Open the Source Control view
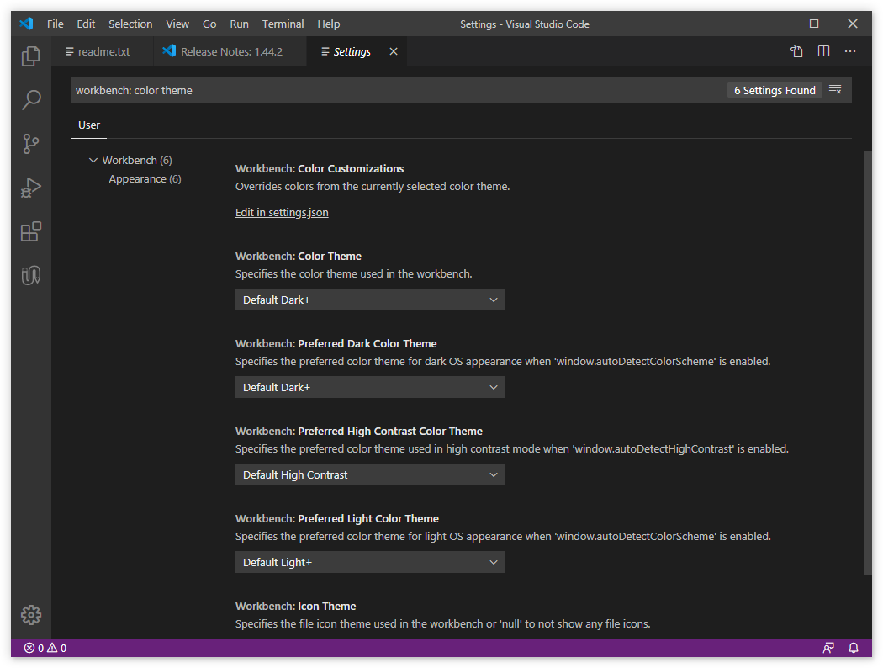The image size is (883, 668). [31, 144]
